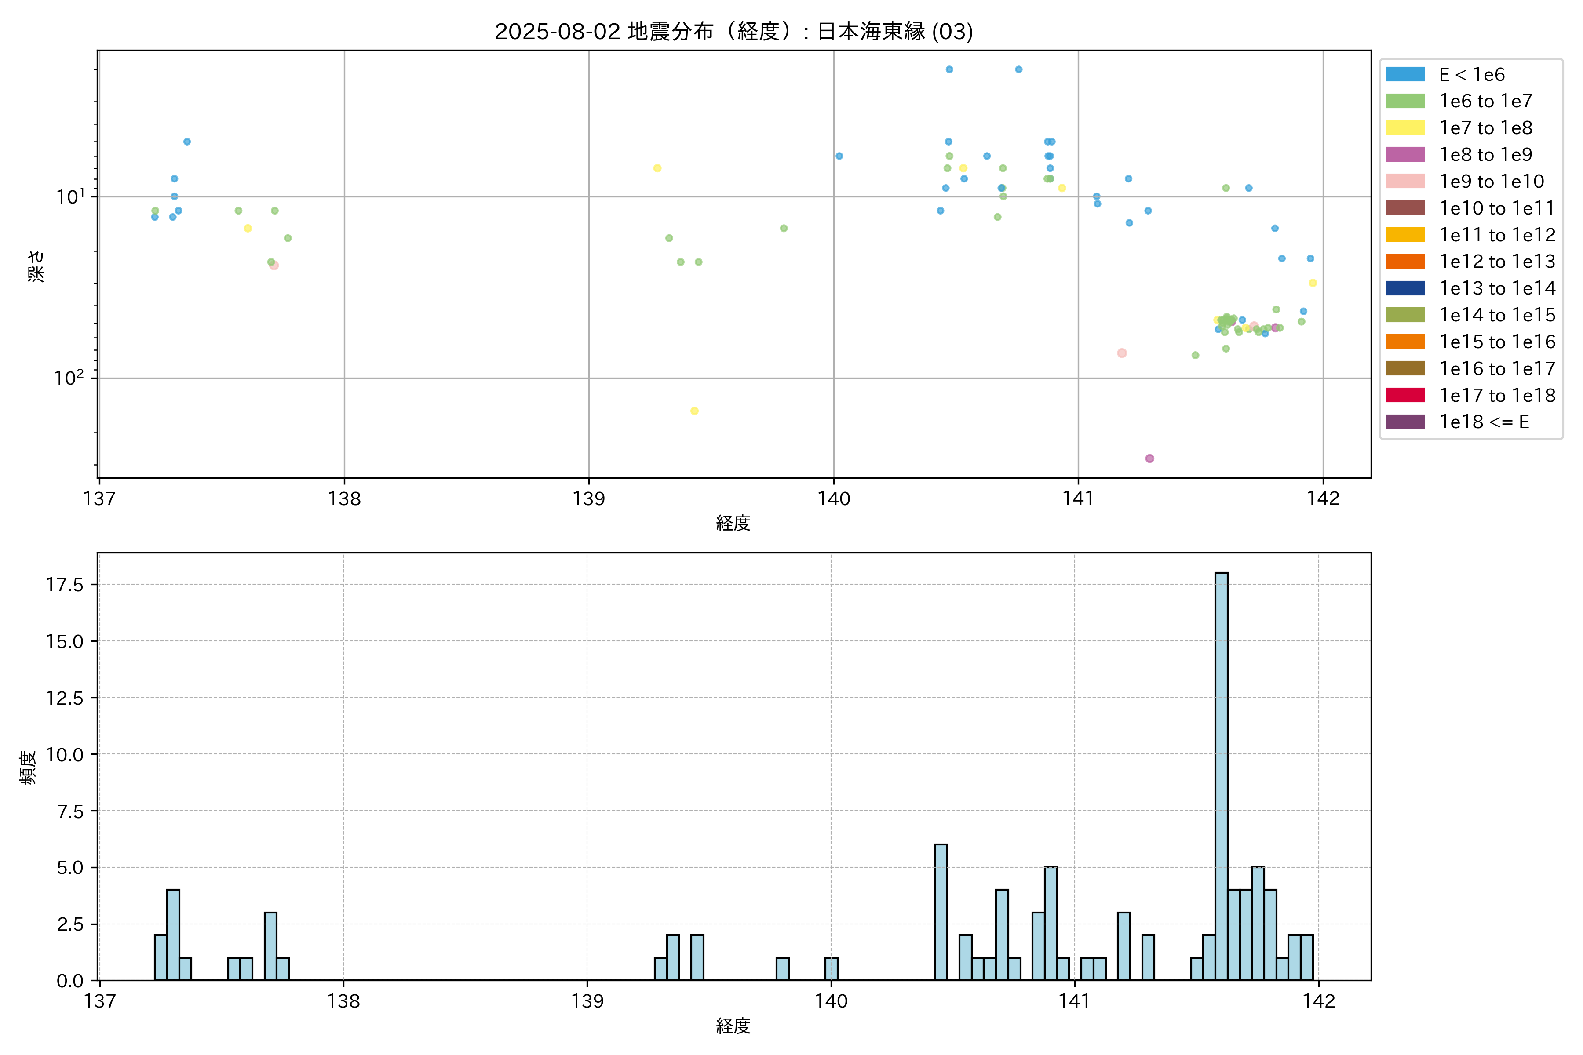Click the blue E < 1e6 legend swatch
The height and width of the screenshot is (1055, 1583).
point(1404,74)
